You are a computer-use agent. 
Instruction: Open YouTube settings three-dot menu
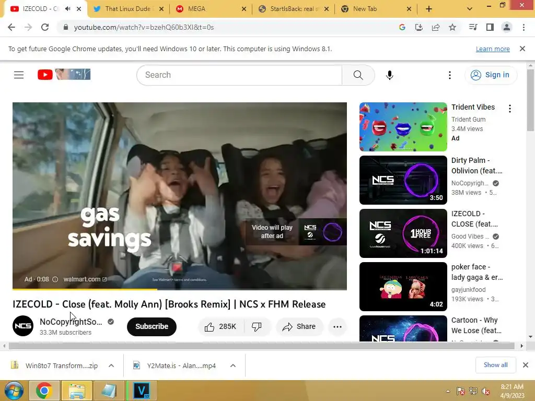450,75
